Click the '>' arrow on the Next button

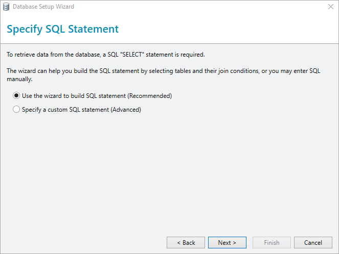click(234, 243)
